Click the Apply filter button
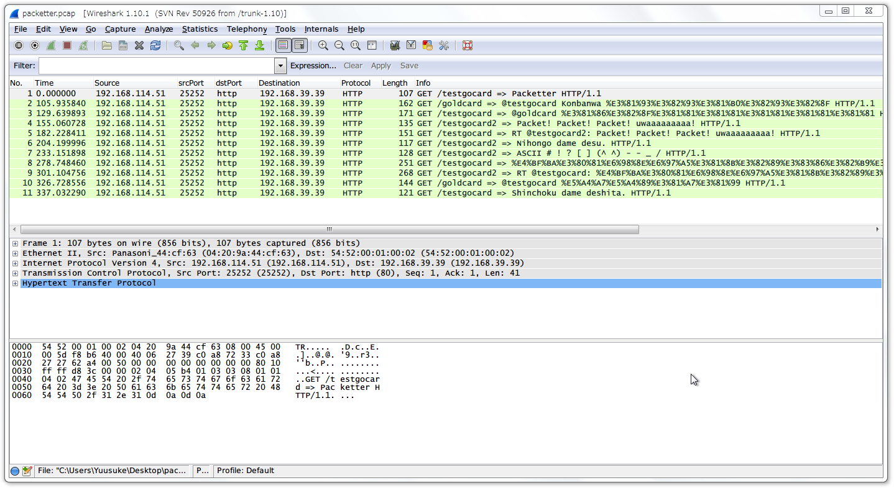 coord(381,66)
